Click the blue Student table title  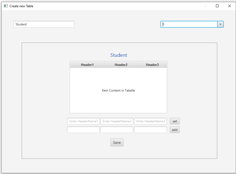(x=118, y=55)
